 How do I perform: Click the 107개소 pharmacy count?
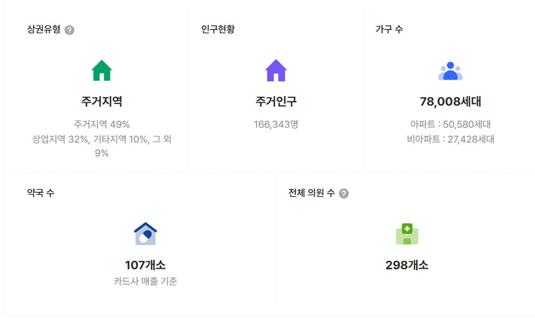click(145, 265)
